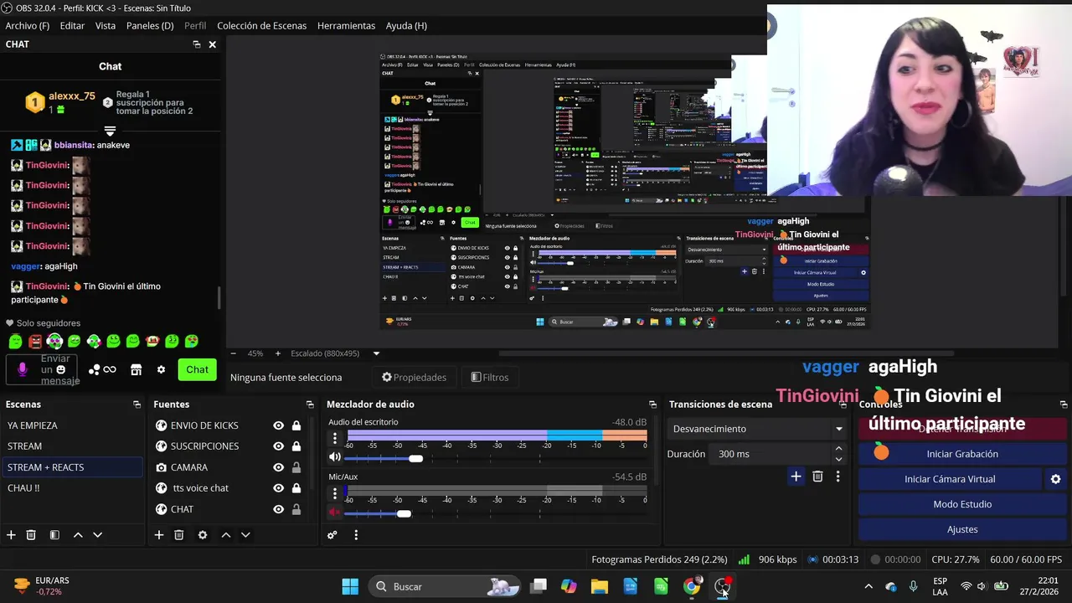Show hidden system tray icons chevron
Viewport: 1072px width, 603px height.
click(868, 586)
